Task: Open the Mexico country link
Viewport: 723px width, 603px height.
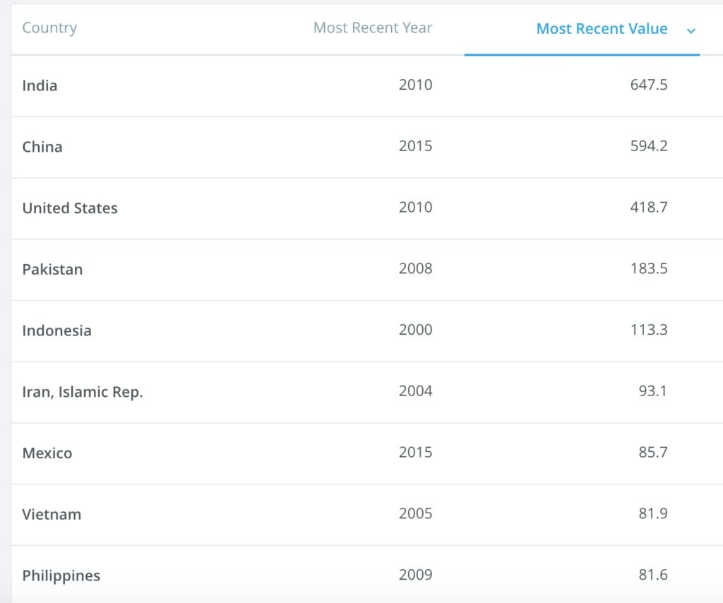Action: (x=47, y=453)
